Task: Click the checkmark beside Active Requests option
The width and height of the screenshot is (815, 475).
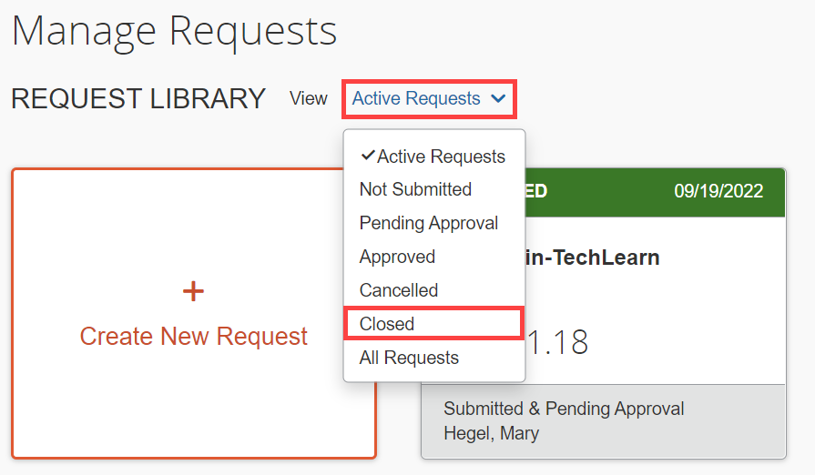Action: pos(368,156)
